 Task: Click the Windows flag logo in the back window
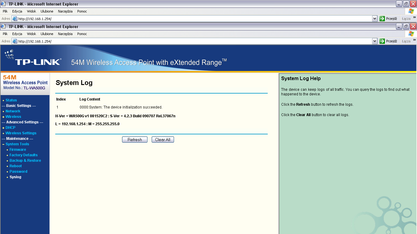tap(411, 11)
